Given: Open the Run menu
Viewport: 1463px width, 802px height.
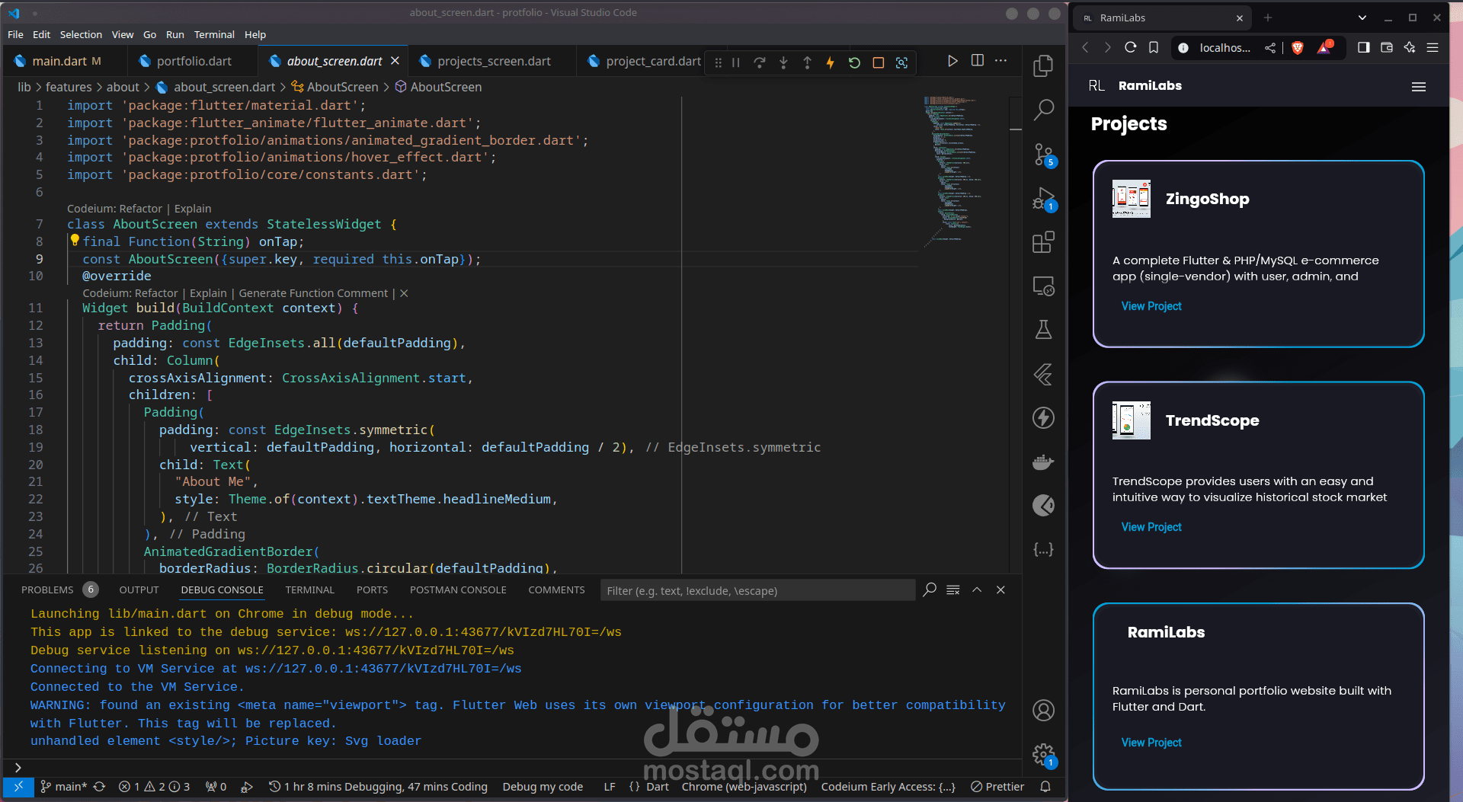Looking at the screenshot, I should (x=175, y=34).
